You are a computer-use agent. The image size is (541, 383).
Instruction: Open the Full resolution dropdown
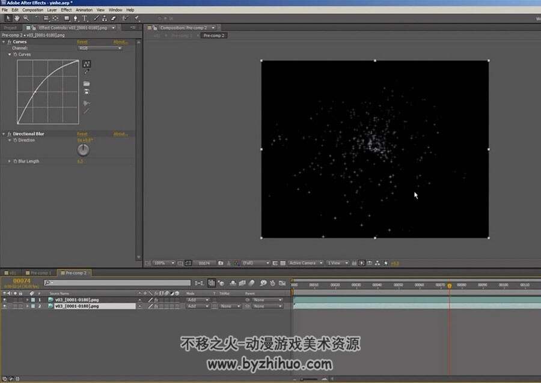click(255, 263)
